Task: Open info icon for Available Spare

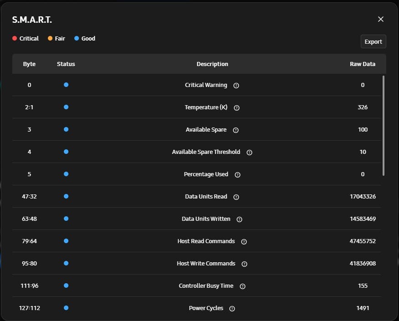Action: click(x=236, y=130)
